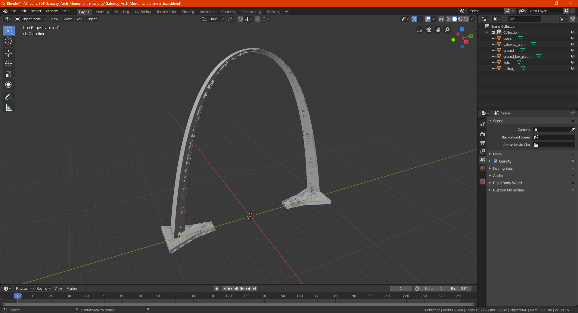Switch to material preview shading

click(x=460, y=19)
